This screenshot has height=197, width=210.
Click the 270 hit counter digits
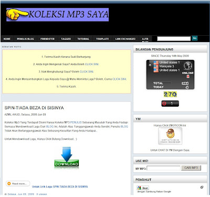pos(170,95)
